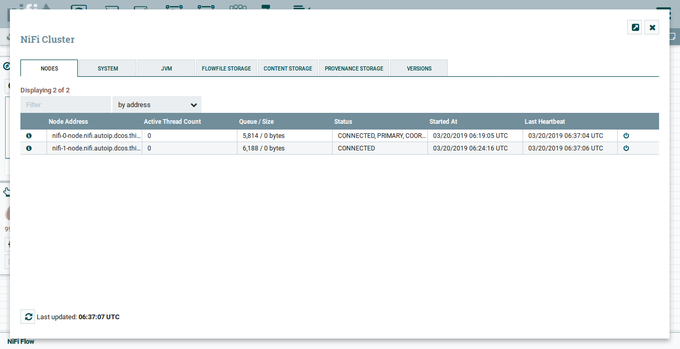Click started time 03/20/2019 06:24:16 UTC
This screenshot has height=349, width=680.
475,148
